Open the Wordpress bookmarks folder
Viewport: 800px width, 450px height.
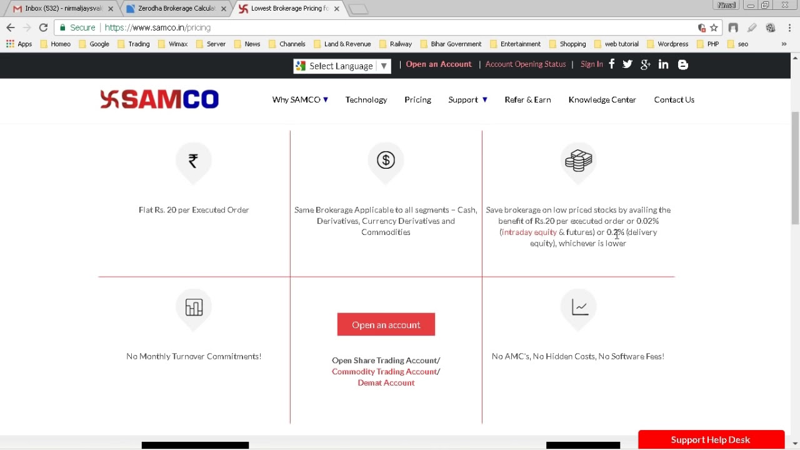tap(667, 44)
